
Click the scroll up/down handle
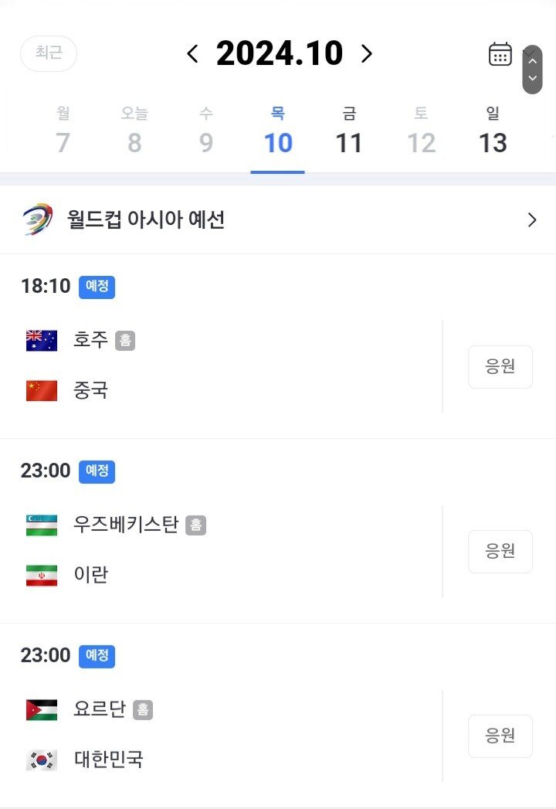pos(532,70)
